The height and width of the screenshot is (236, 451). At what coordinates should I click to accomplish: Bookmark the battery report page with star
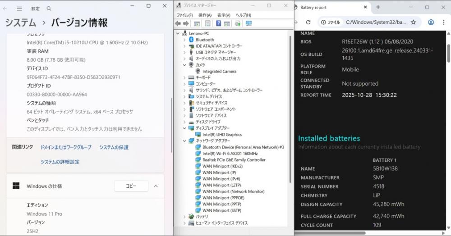tap(413, 22)
